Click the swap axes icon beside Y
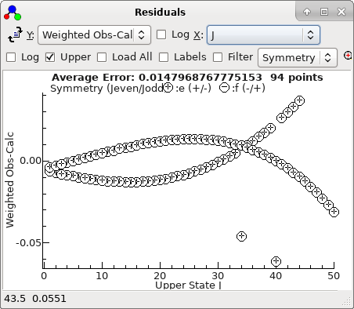 (x=15, y=35)
